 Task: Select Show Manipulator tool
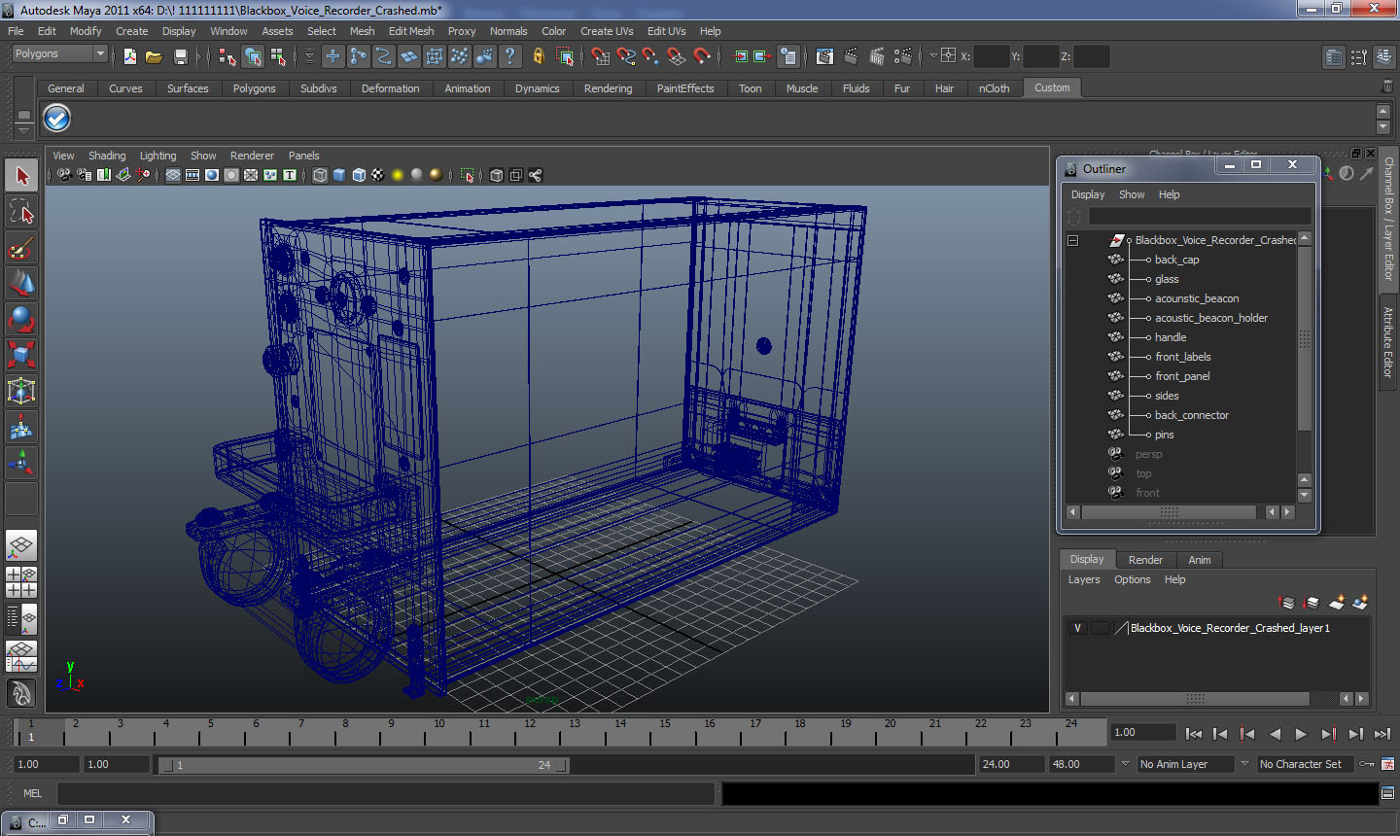[x=21, y=463]
